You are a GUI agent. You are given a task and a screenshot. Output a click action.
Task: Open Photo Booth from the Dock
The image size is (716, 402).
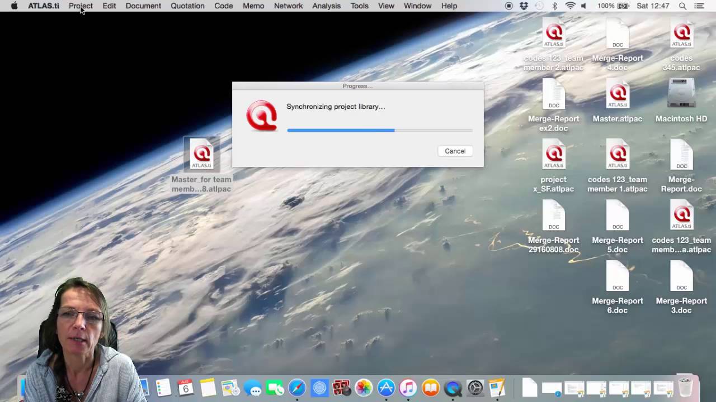[341, 387]
